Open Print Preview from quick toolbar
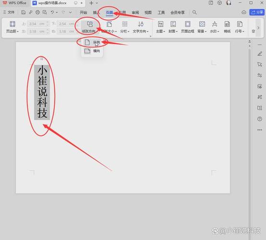266x240 pixels. (x=45, y=12)
